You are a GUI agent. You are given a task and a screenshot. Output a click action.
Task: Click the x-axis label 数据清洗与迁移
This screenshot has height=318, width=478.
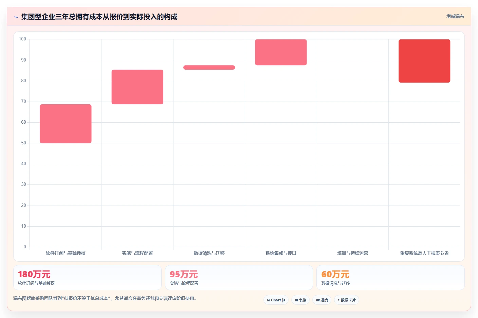click(209, 253)
